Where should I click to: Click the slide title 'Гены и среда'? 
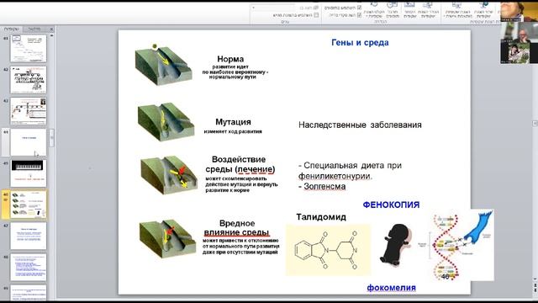point(360,43)
